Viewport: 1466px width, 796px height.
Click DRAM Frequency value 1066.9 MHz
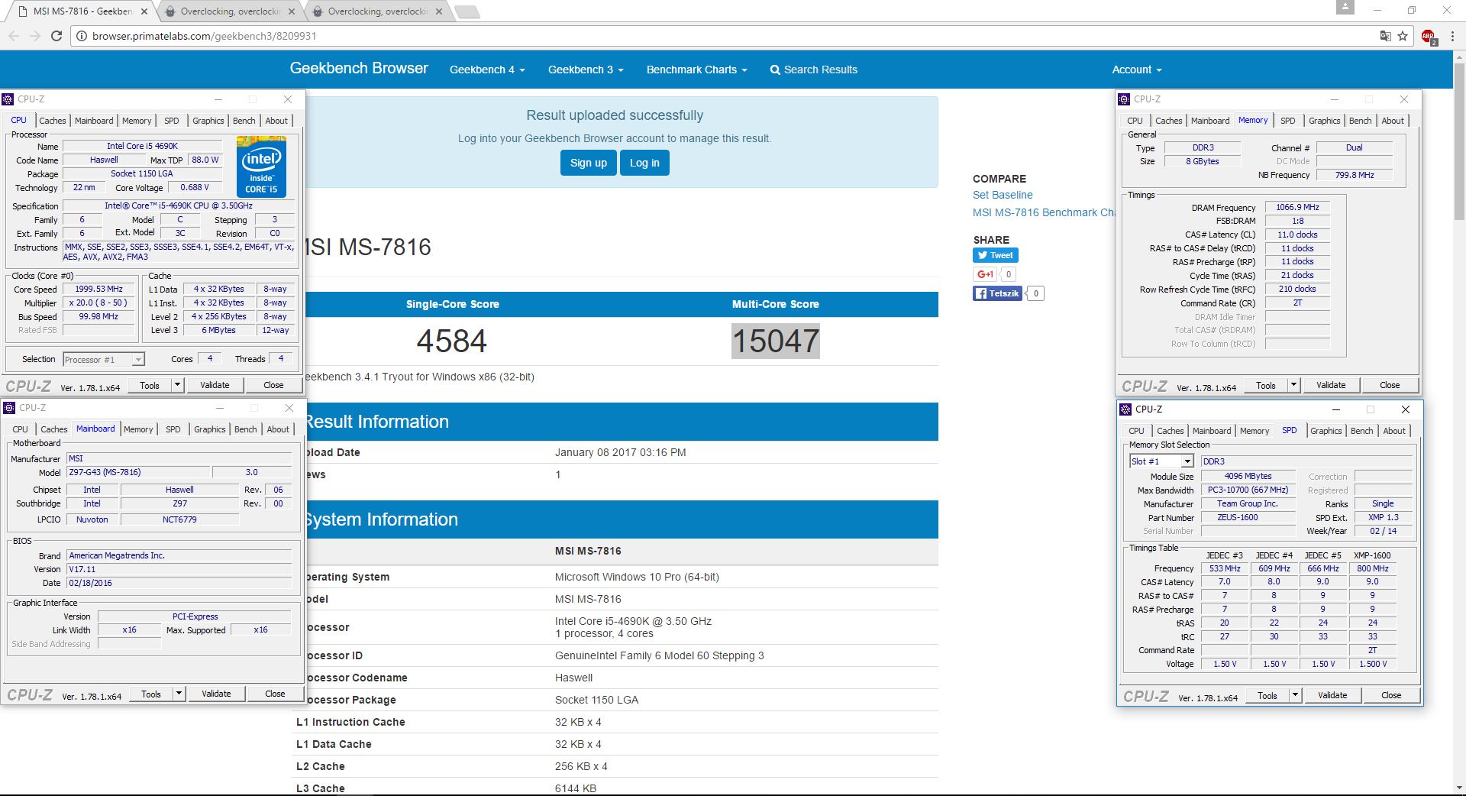[x=1297, y=207]
